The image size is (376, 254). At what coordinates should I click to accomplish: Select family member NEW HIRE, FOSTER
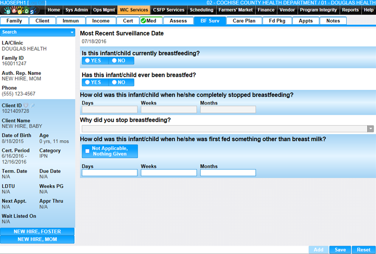(37, 232)
